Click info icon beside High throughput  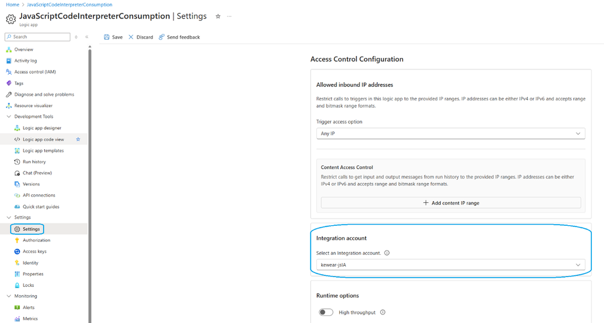coord(383,312)
